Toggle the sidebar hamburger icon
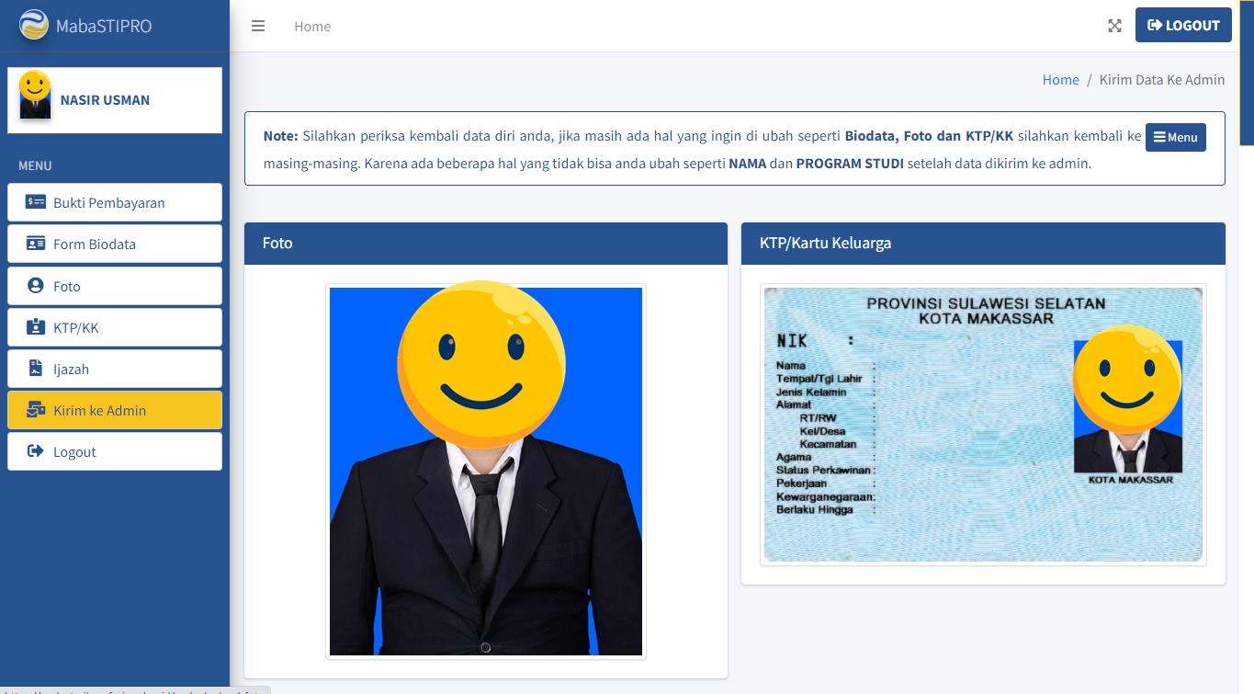Viewport: 1254px width, 694px height. pyautogui.click(x=258, y=26)
